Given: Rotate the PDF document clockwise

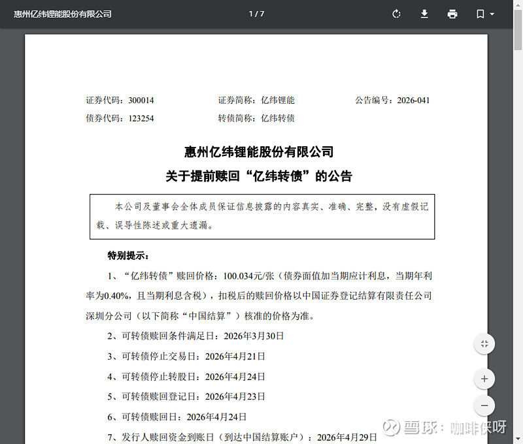Looking at the screenshot, I should tap(396, 14).
